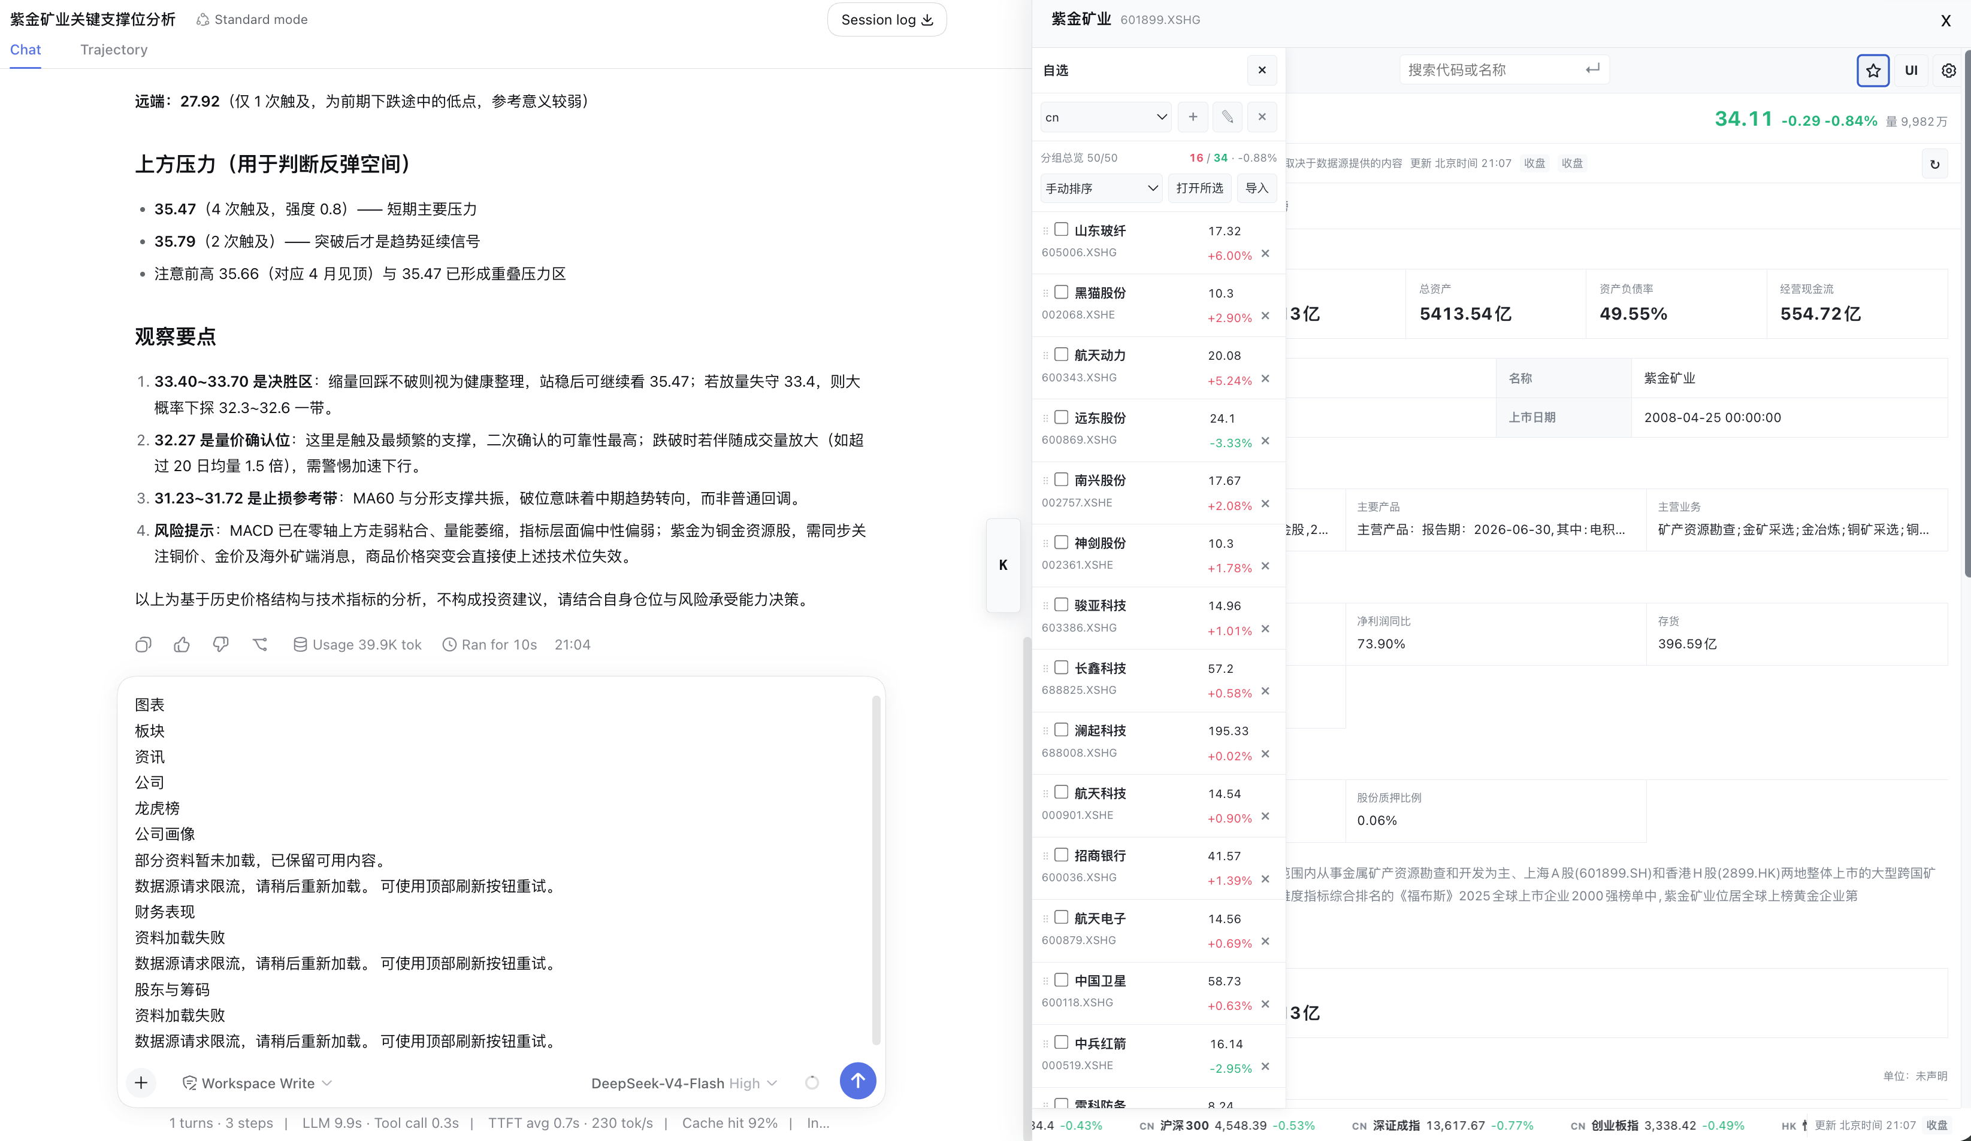Tick the 澜起科技 checkbox
This screenshot has height=1141, width=1971.
(x=1062, y=729)
